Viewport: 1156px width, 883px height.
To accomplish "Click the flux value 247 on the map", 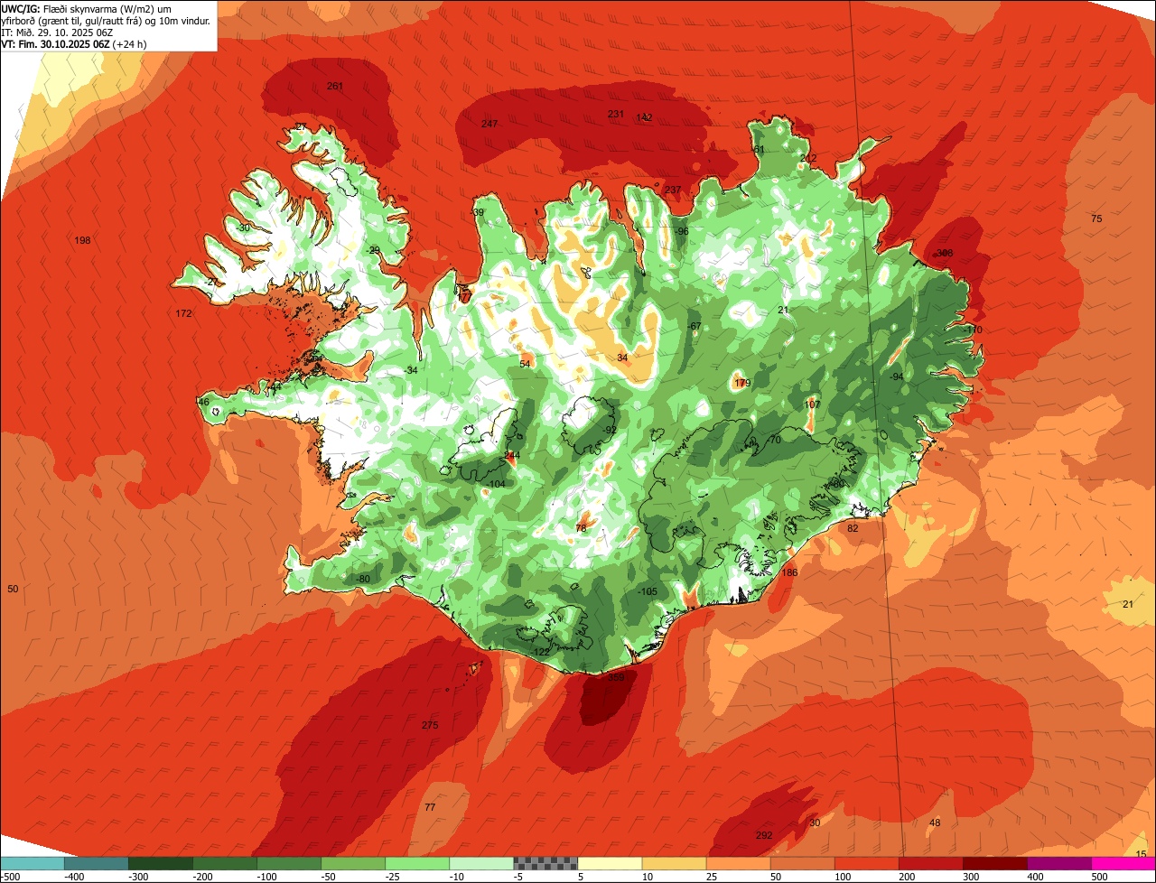I will pos(489,124).
